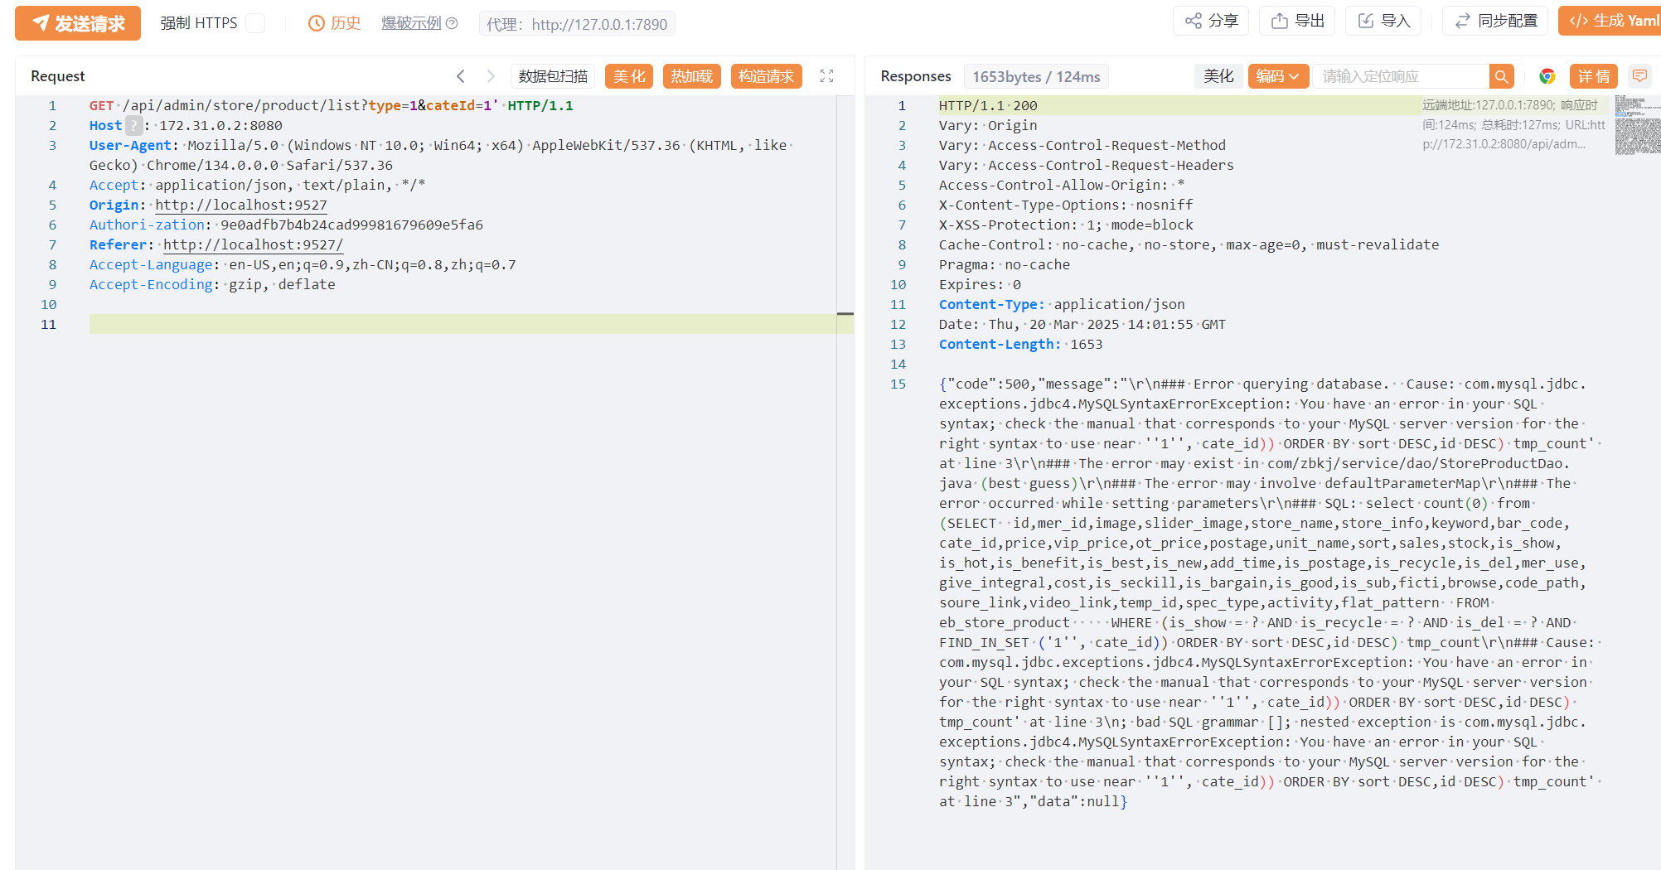The width and height of the screenshot is (1661, 870).
Task: Click the Import (导入) button
Action: tap(1383, 21)
